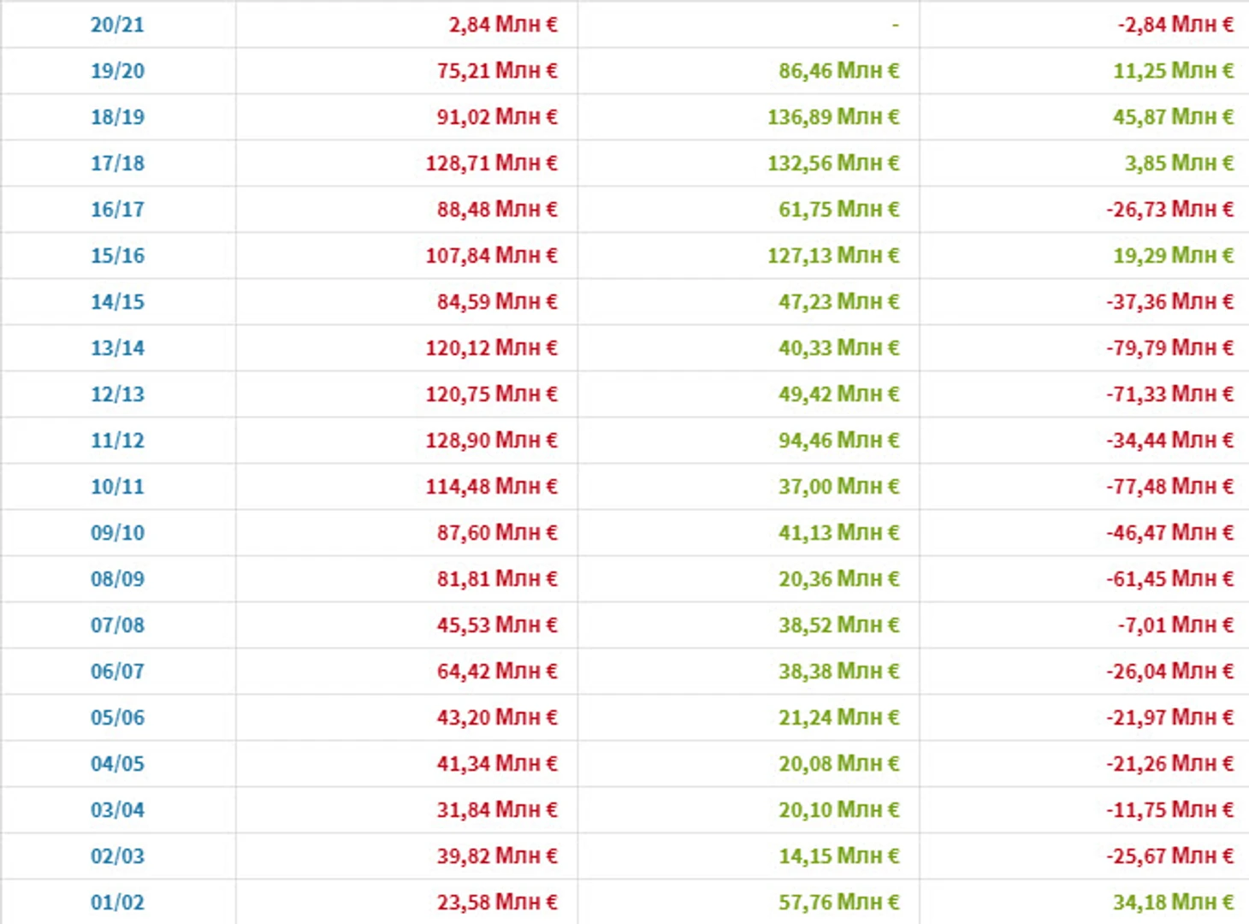Open the 14/15 season link
This screenshot has height=924, width=1249.
tap(117, 302)
